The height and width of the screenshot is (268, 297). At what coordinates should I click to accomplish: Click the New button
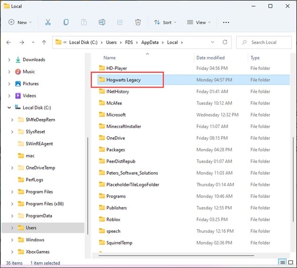[x=20, y=22]
